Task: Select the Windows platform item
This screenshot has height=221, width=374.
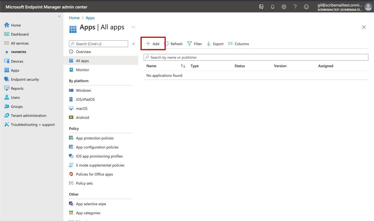Action: [x=83, y=90]
